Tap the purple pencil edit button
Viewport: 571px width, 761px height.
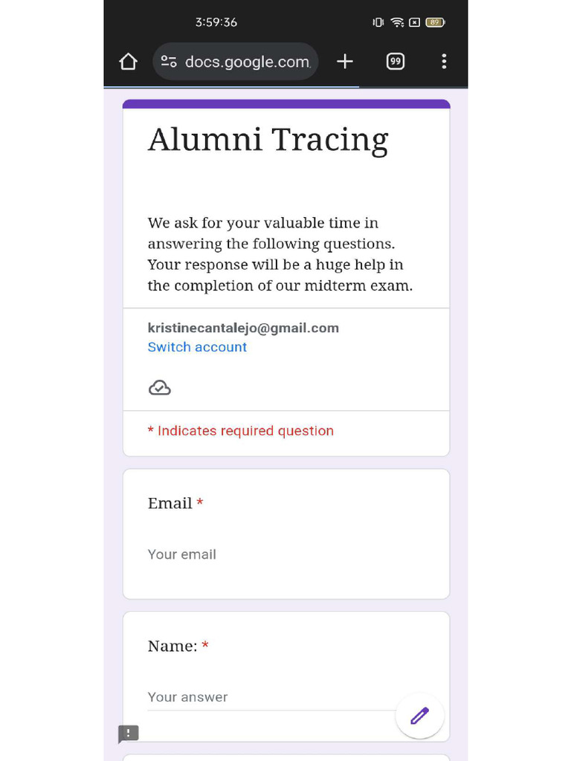coord(419,716)
